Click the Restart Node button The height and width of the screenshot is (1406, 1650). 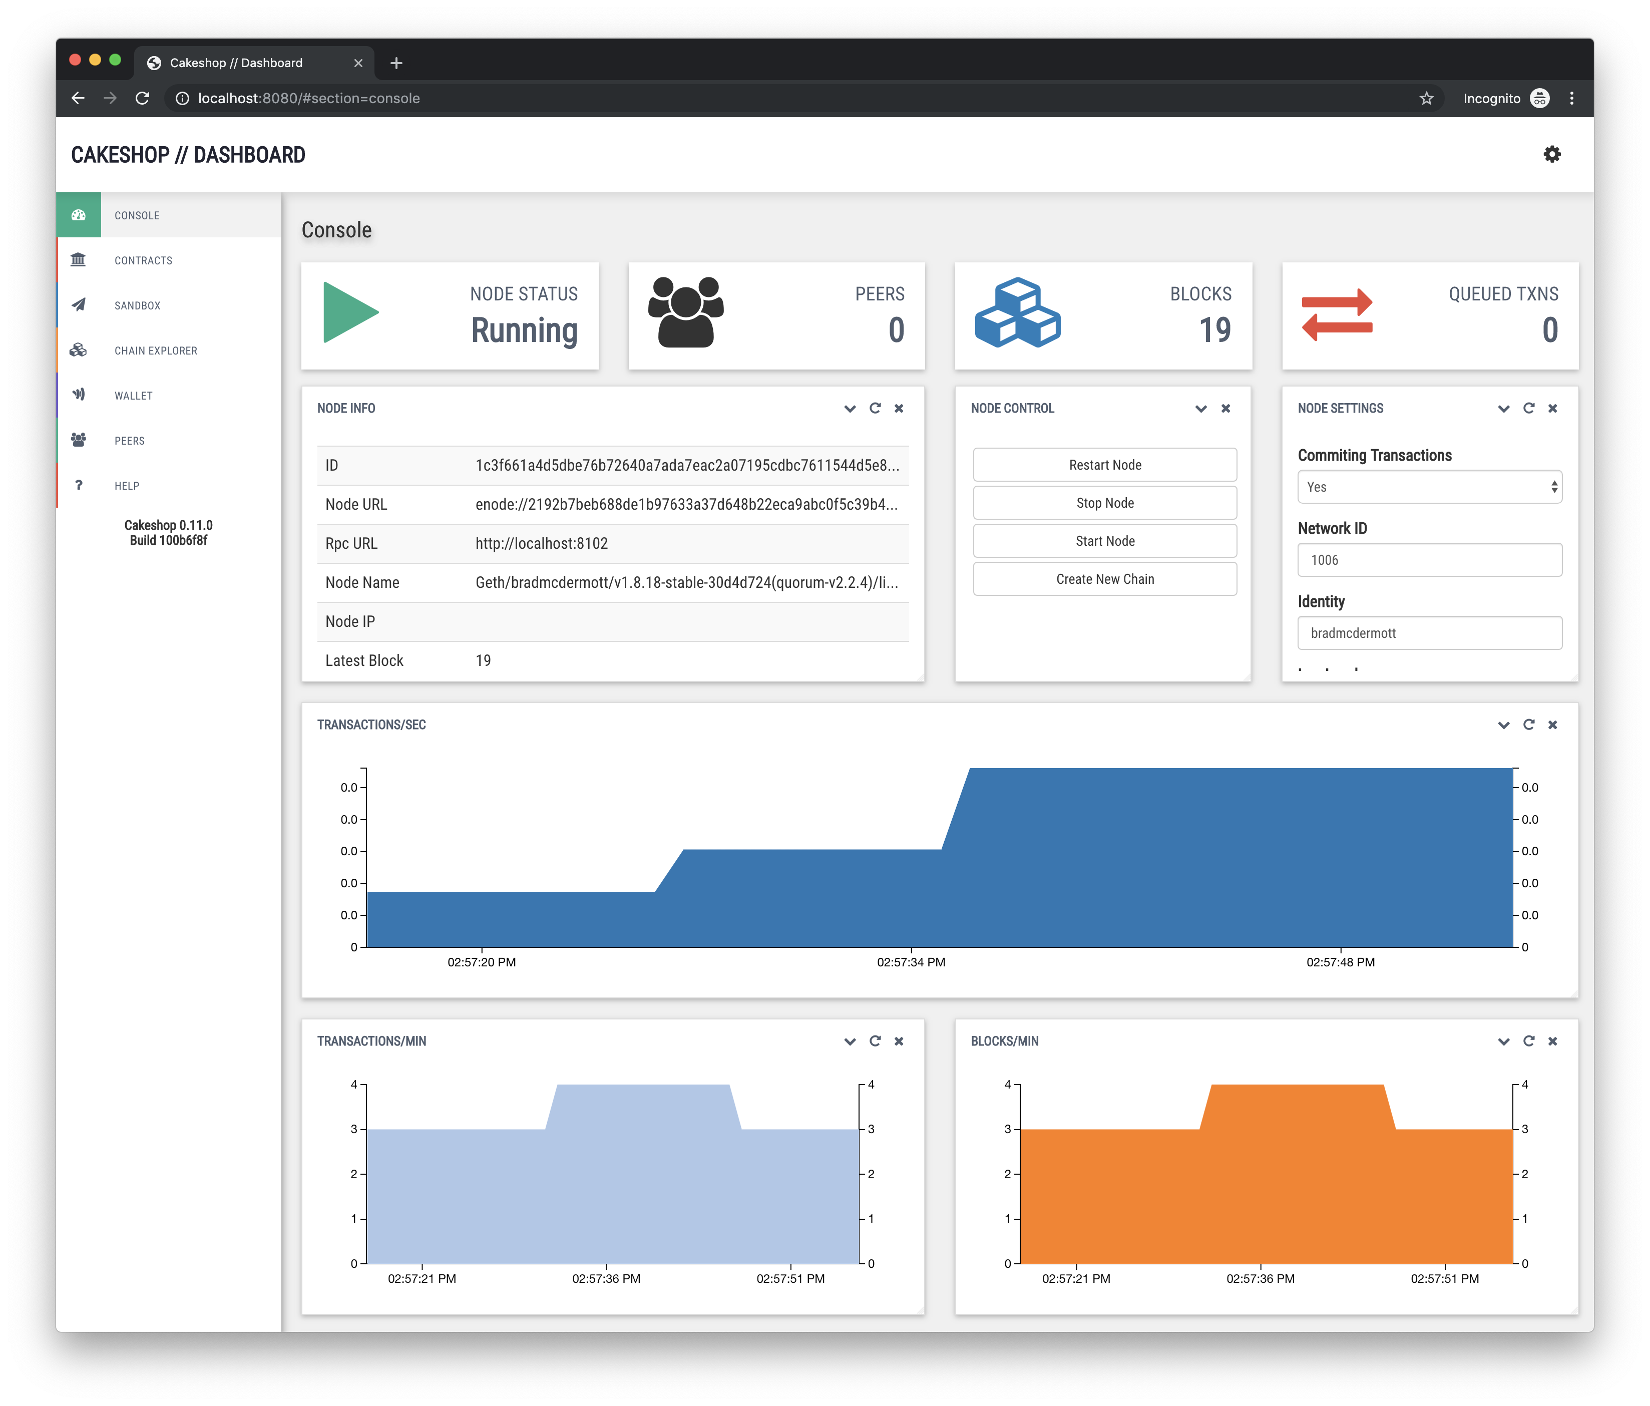[1104, 465]
